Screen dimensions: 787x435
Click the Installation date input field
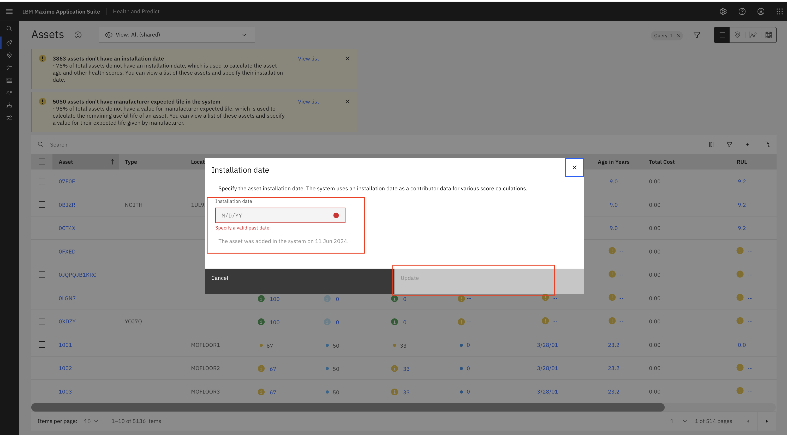280,215
